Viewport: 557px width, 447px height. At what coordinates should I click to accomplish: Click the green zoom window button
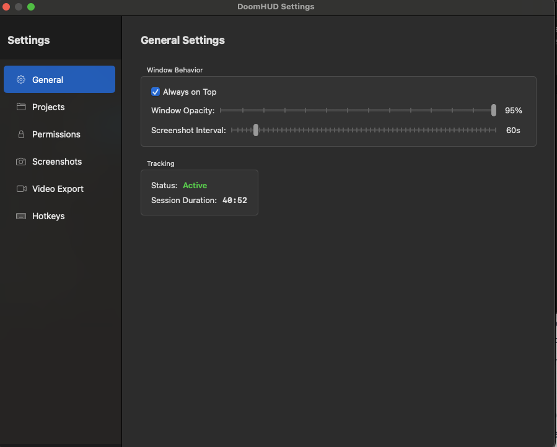coord(31,7)
